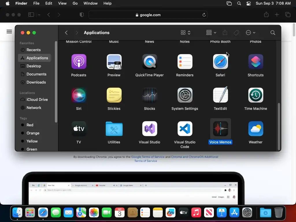Image resolution: width=296 pixels, height=222 pixels.
Task: Toggle Safari sidebar button
Action: (x=31, y=15)
